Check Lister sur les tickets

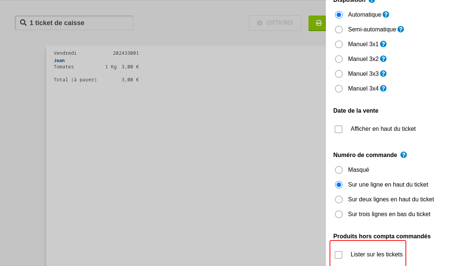tap(338, 255)
